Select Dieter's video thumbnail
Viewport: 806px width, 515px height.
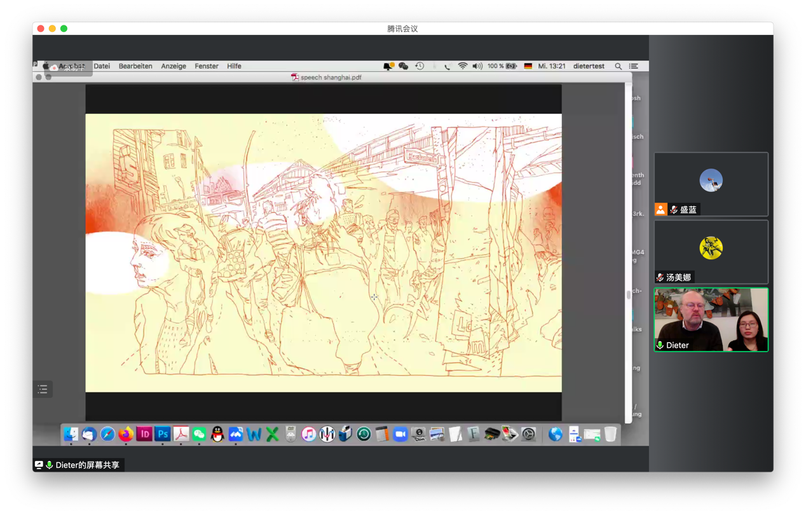[711, 319]
